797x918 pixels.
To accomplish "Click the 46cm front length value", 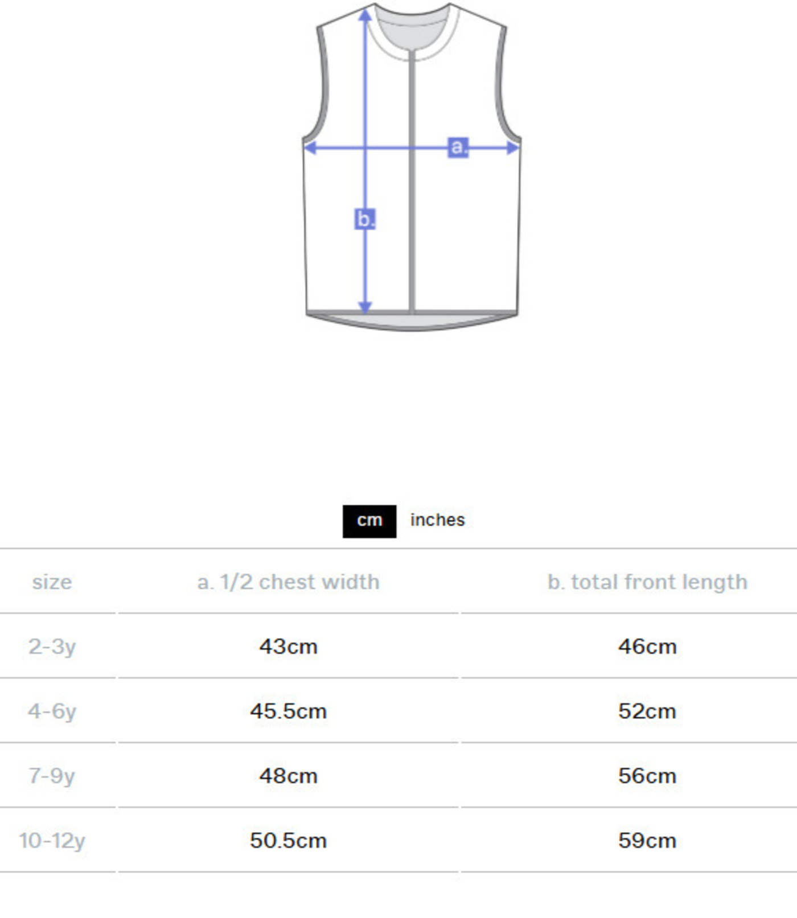I will pyautogui.click(x=647, y=647).
